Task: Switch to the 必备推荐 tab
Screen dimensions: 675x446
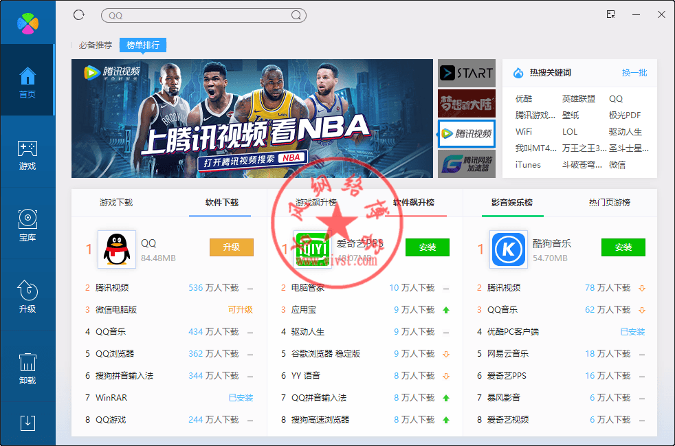Action: (95, 45)
